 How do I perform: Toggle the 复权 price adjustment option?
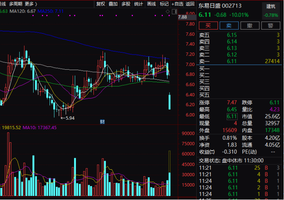coord(100,4)
